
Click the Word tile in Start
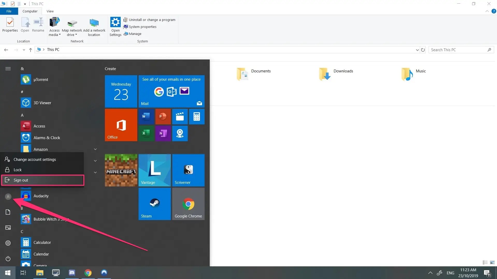tap(146, 117)
